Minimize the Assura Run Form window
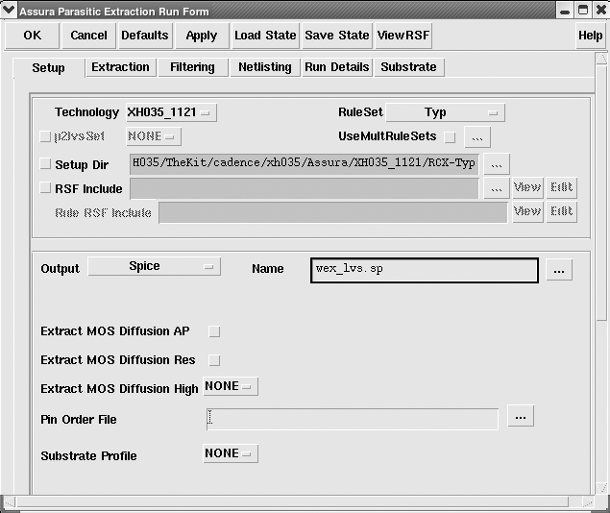 point(565,11)
